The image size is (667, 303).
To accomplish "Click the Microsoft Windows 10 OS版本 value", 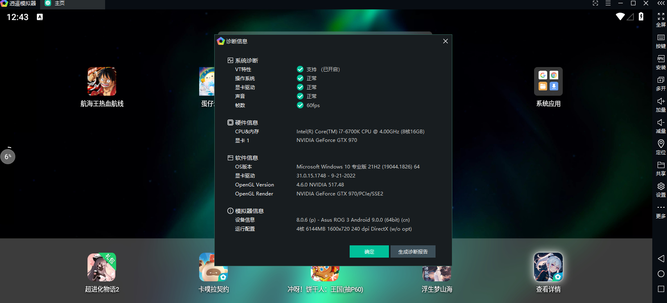I will pyautogui.click(x=358, y=167).
